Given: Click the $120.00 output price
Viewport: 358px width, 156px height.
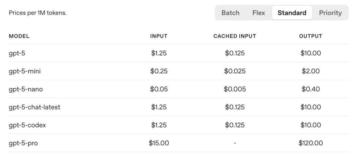Looking at the screenshot, I should click(x=311, y=143).
